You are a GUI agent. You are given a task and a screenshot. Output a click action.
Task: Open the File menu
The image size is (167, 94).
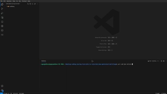[x=1, y=1]
